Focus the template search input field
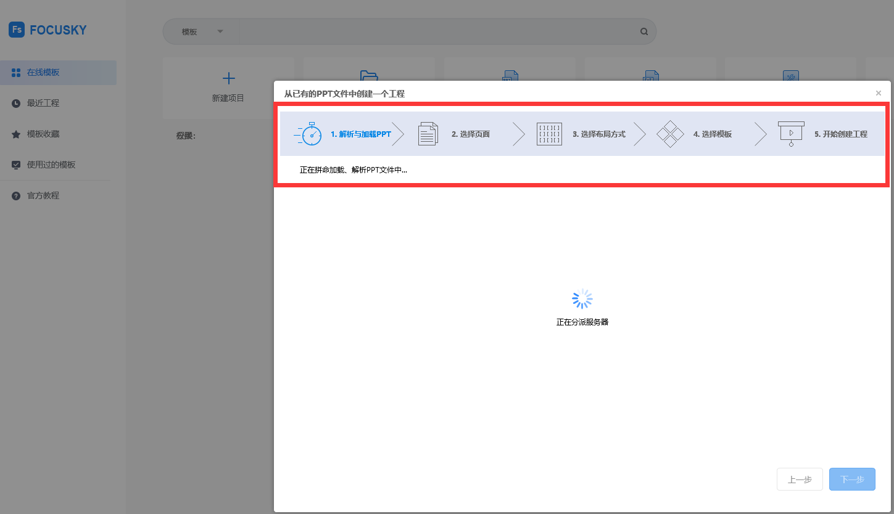 click(436, 31)
